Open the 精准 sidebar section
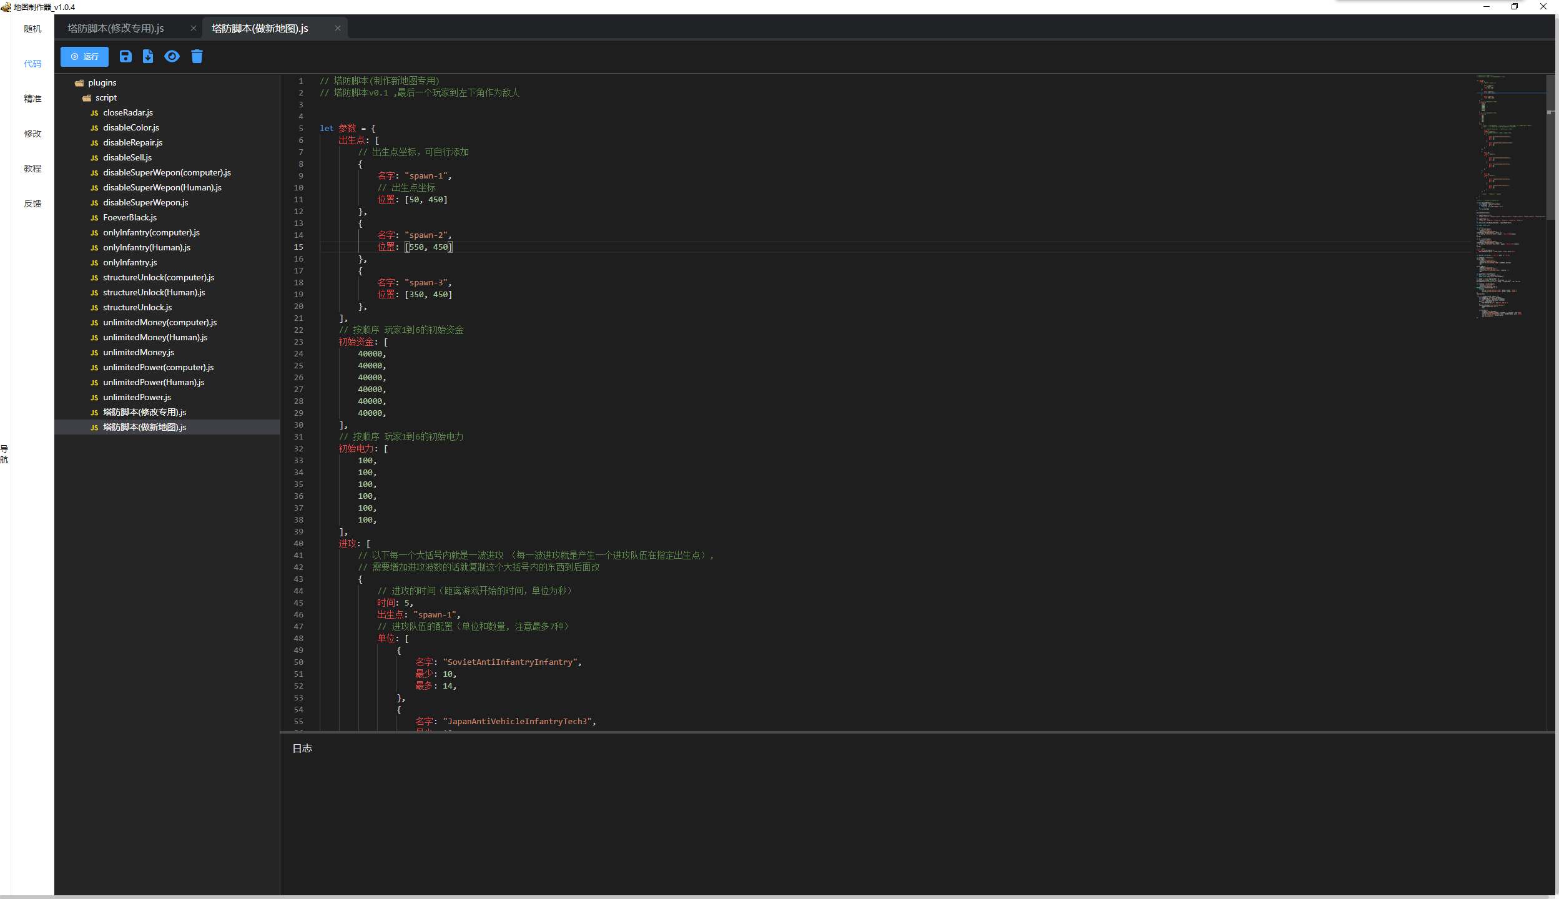The height and width of the screenshot is (899, 1559). point(32,99)
